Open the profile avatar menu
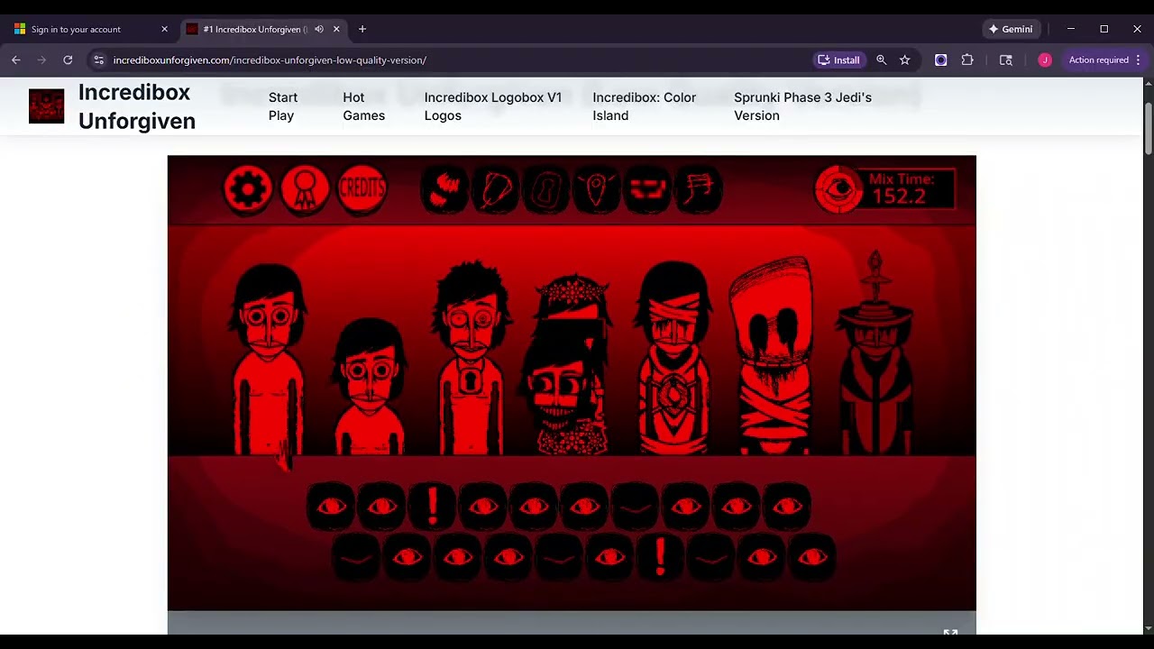Screen dimensions: 1154x649 click(1045, 59)
